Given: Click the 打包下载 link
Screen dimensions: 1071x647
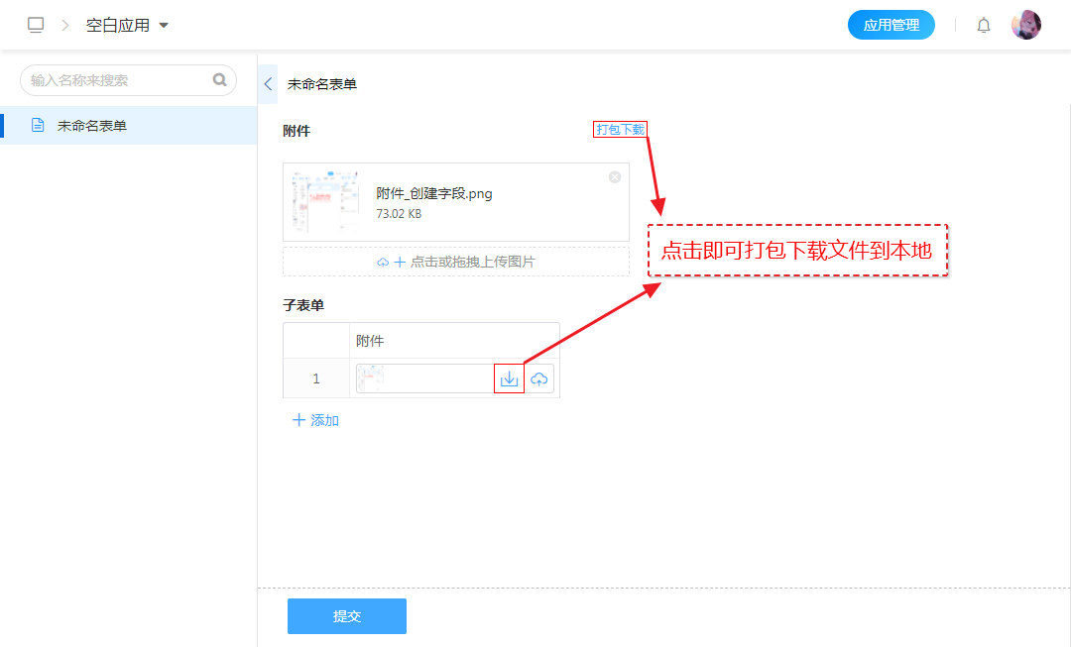Looking at the screenshot, I should (620, 129).
